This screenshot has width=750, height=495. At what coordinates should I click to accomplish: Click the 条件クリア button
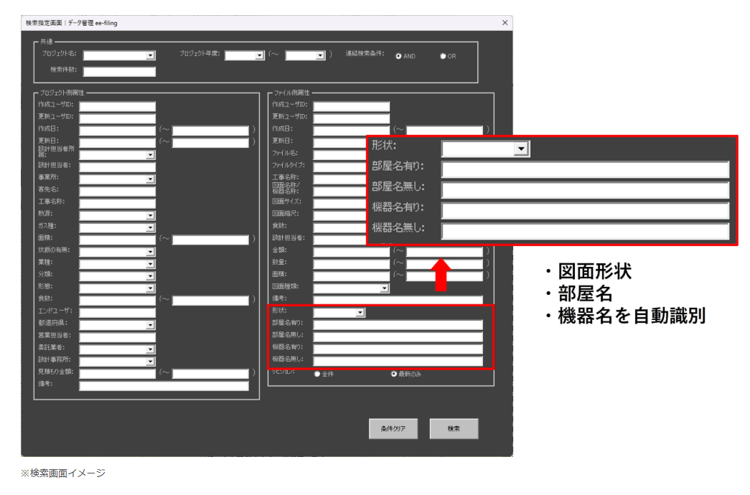(x=393, y=428)
